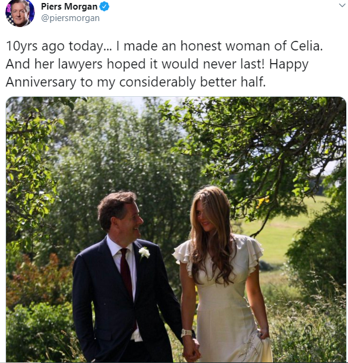Click the "10yrs ago today..." text
348x363 pixels.
pos(58,46)
